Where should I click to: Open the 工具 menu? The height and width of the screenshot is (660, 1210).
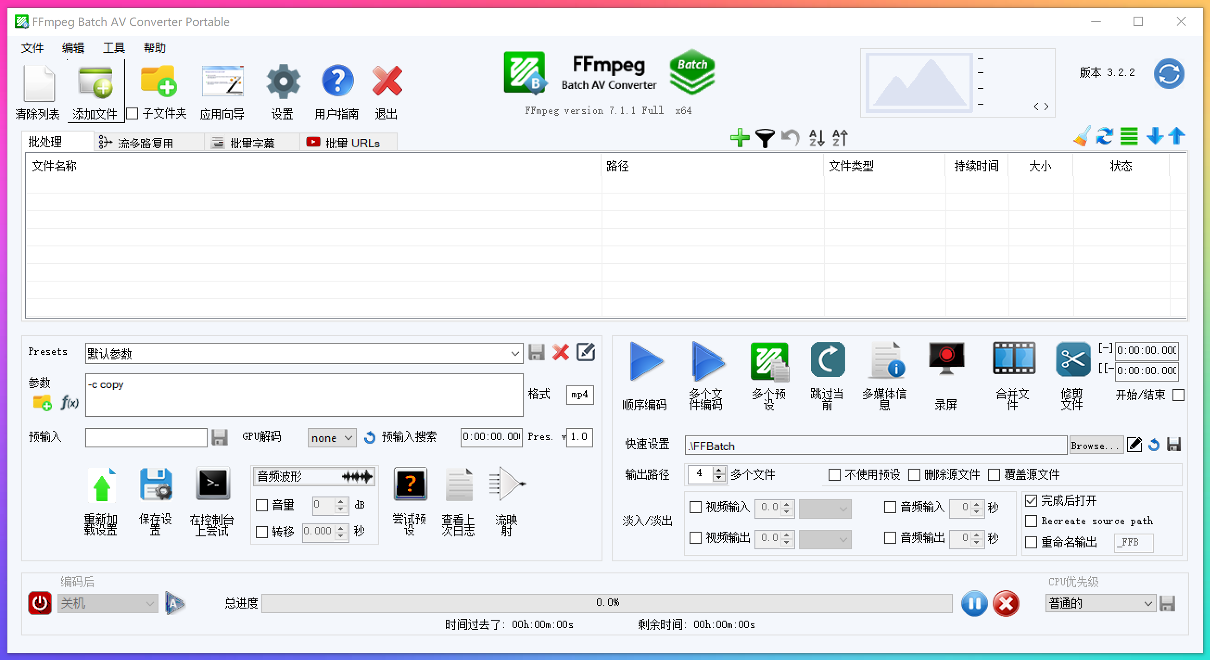point(113,48)
